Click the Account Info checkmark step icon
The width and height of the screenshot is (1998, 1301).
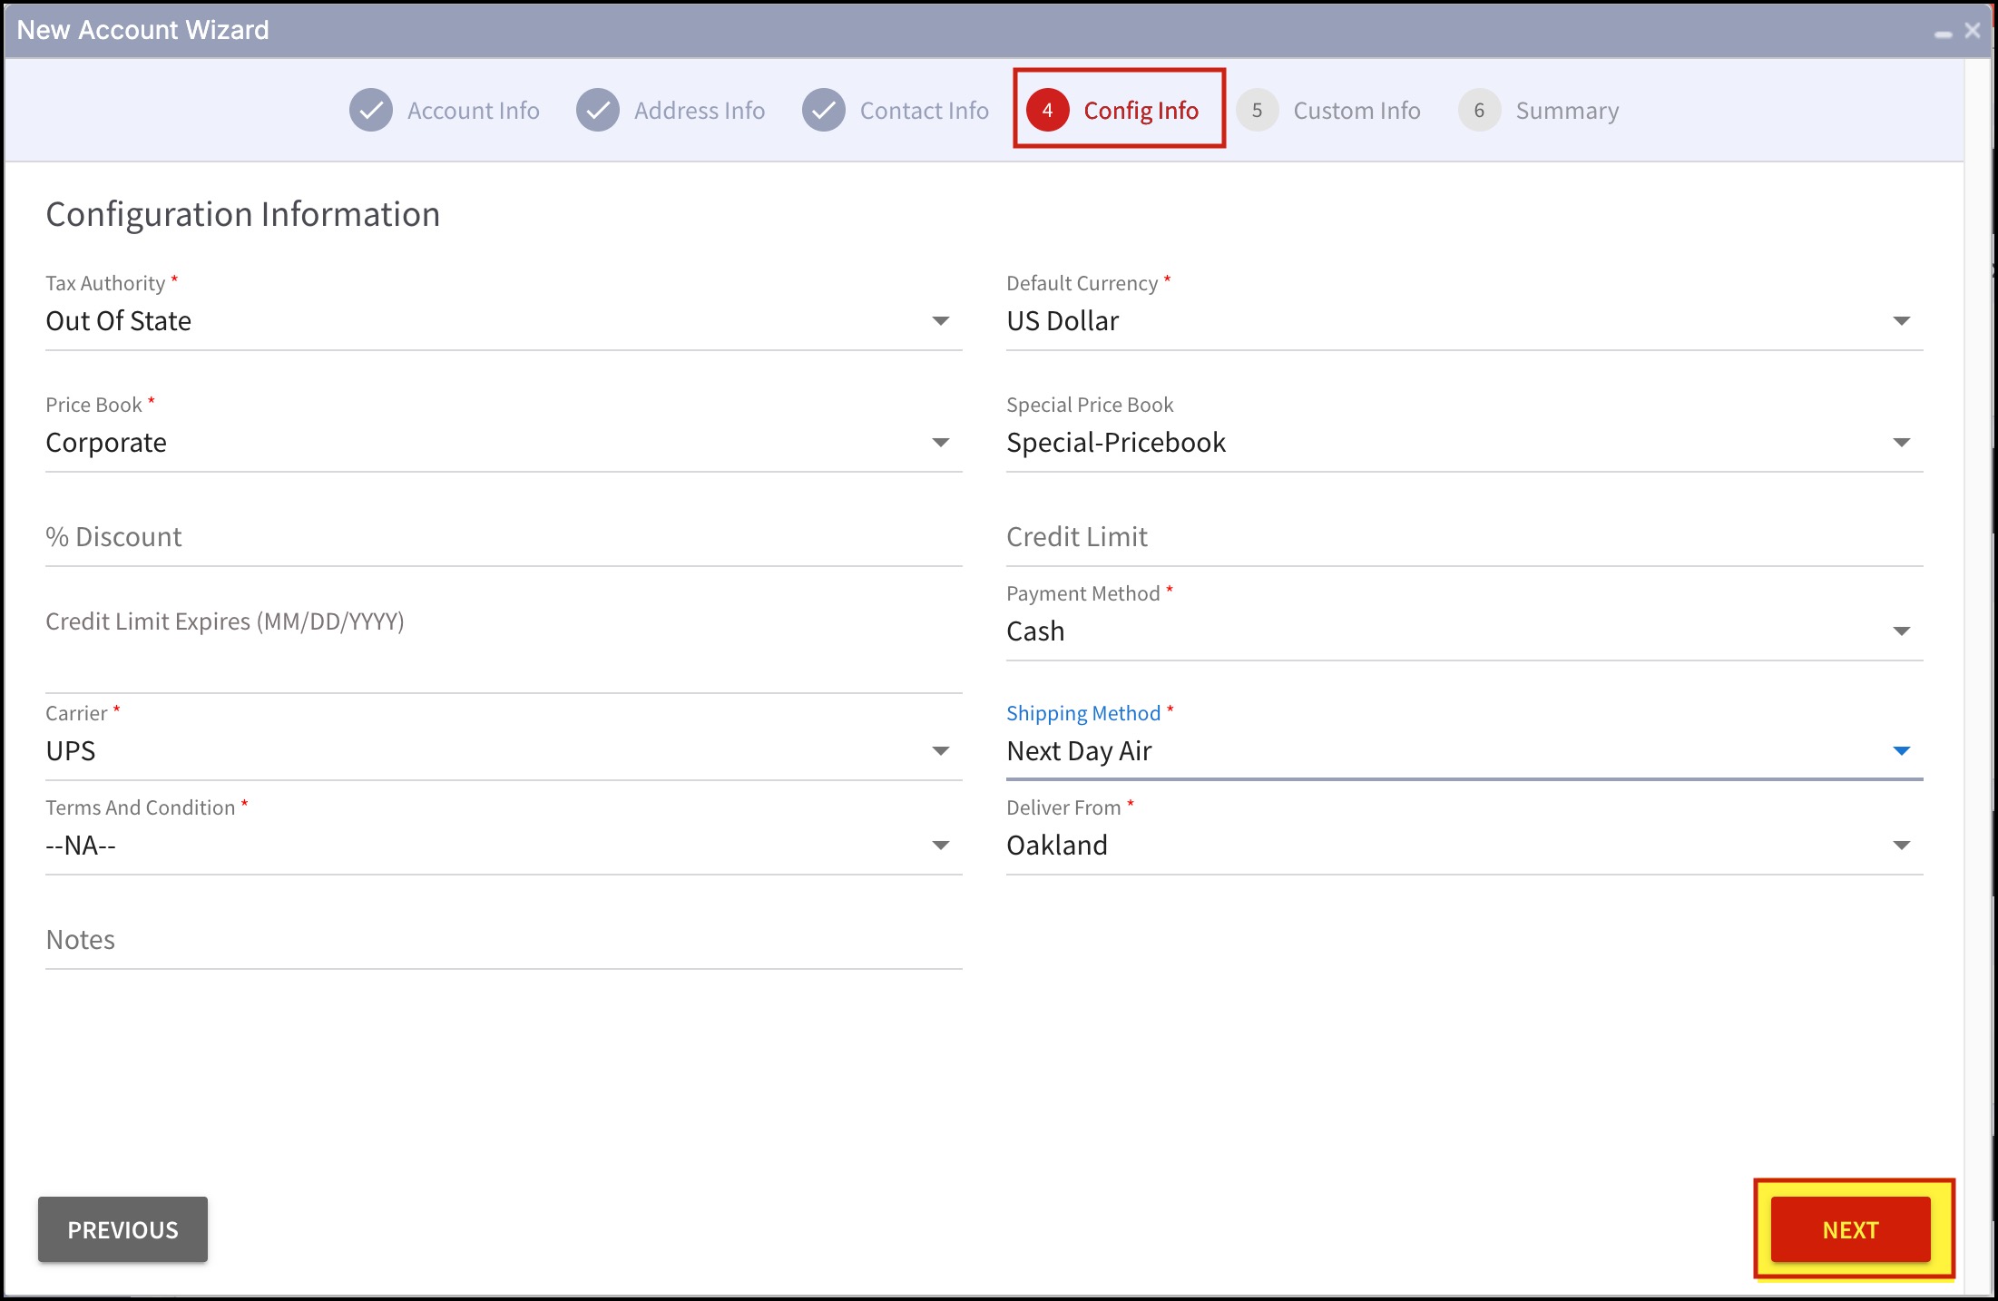tap(371, 111)
